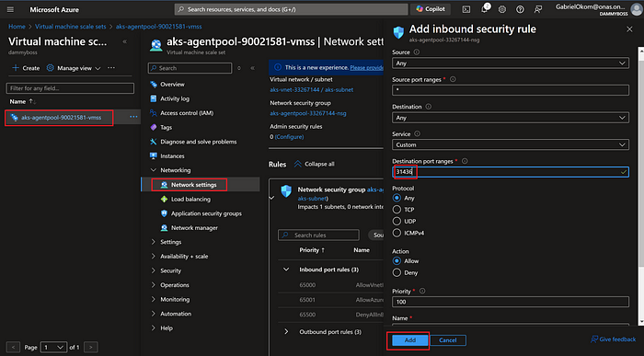The image size is (644, 356).
Task: Click the info icon beside Source port ranges
Action: click(453, 79)
